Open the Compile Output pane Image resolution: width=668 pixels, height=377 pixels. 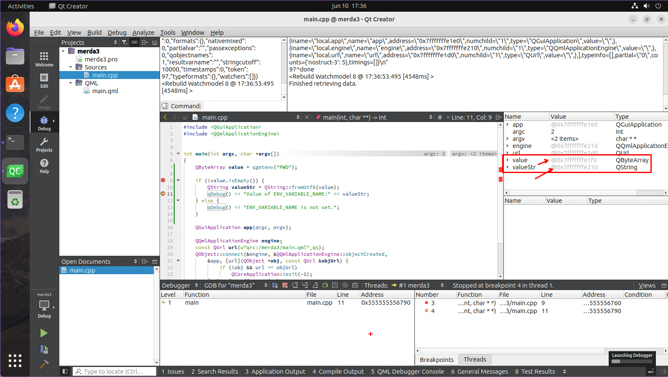(338, 372)
